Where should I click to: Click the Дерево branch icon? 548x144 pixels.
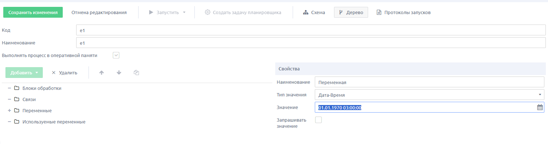341,12
